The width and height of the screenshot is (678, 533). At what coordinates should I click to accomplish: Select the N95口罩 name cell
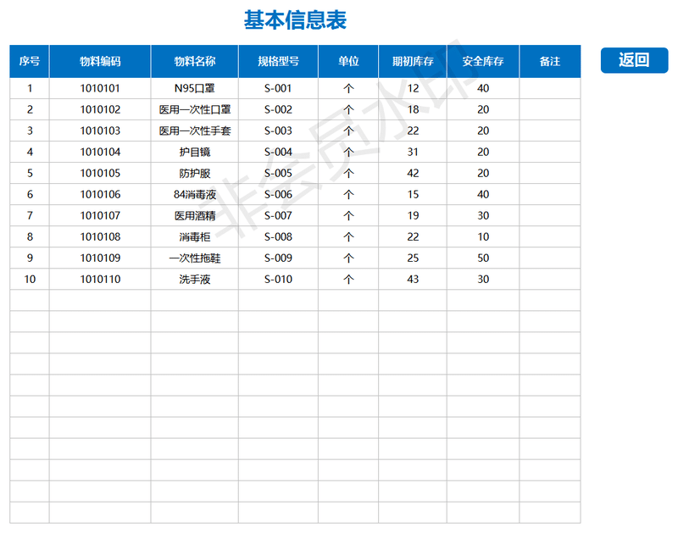[194, 88]
